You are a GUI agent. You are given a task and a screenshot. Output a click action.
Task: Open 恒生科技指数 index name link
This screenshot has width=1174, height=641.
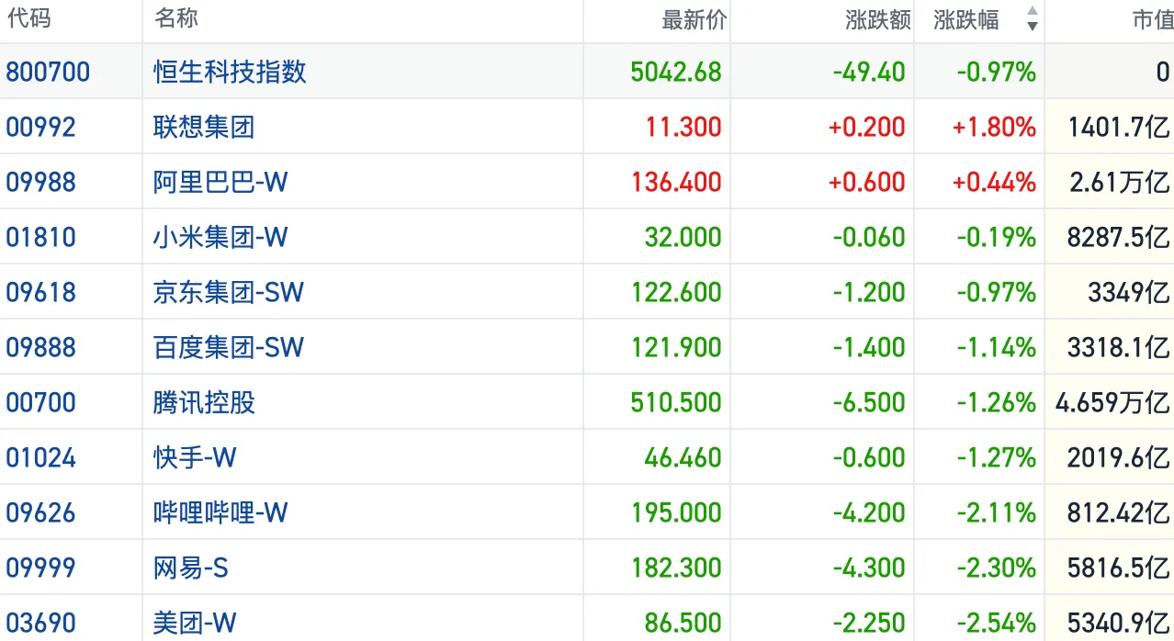pos(230,72)
